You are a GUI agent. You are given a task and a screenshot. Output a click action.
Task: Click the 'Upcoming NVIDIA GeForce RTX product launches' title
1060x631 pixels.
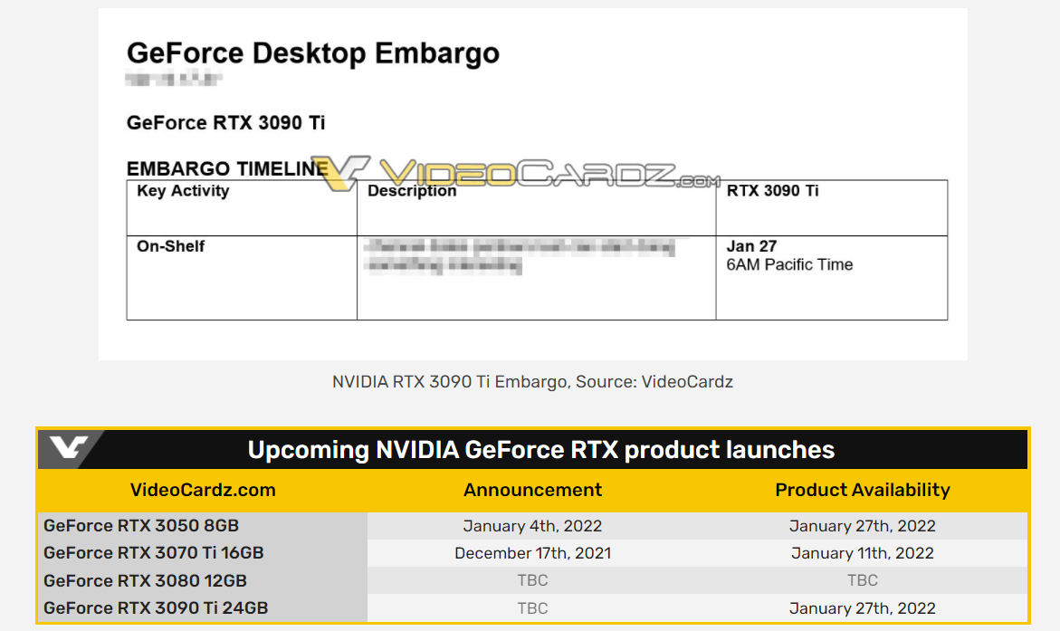pos(541,450)
